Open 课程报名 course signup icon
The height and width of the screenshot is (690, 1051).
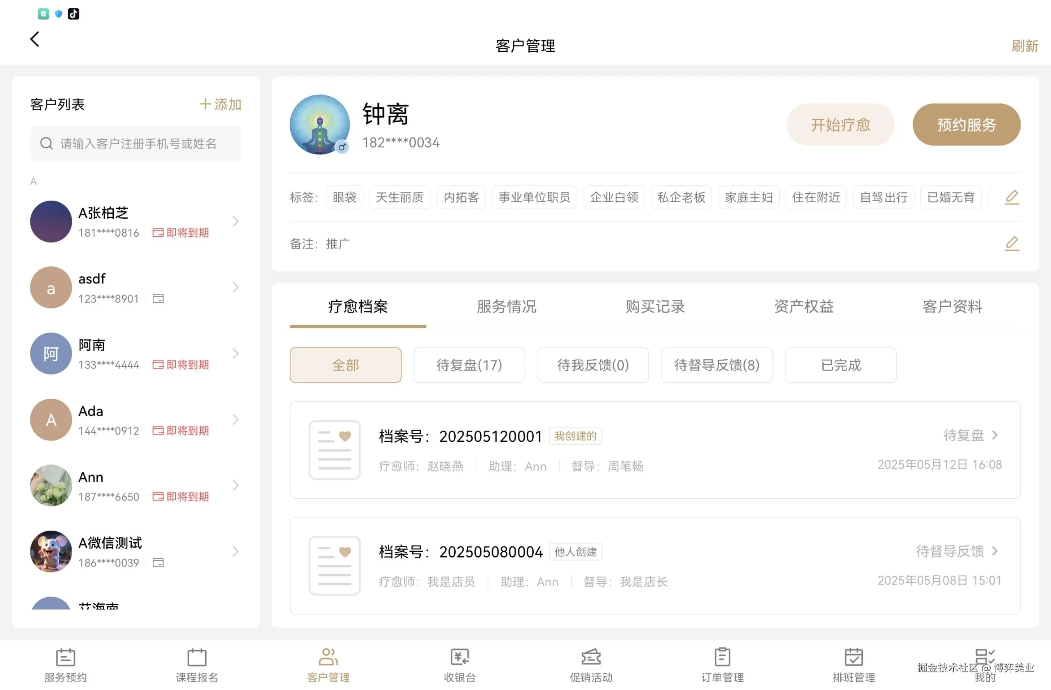point(197,657)
